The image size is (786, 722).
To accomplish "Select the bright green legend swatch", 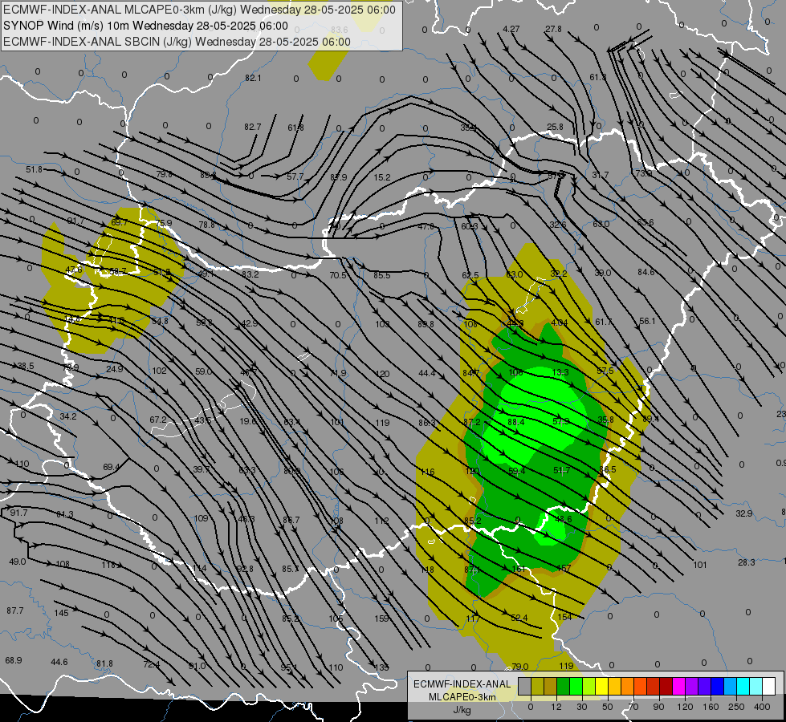I will [x=576, y=686].
